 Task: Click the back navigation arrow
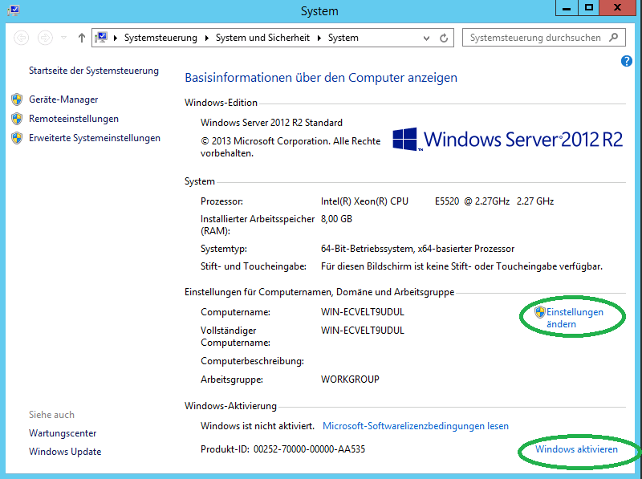[22, 38]
